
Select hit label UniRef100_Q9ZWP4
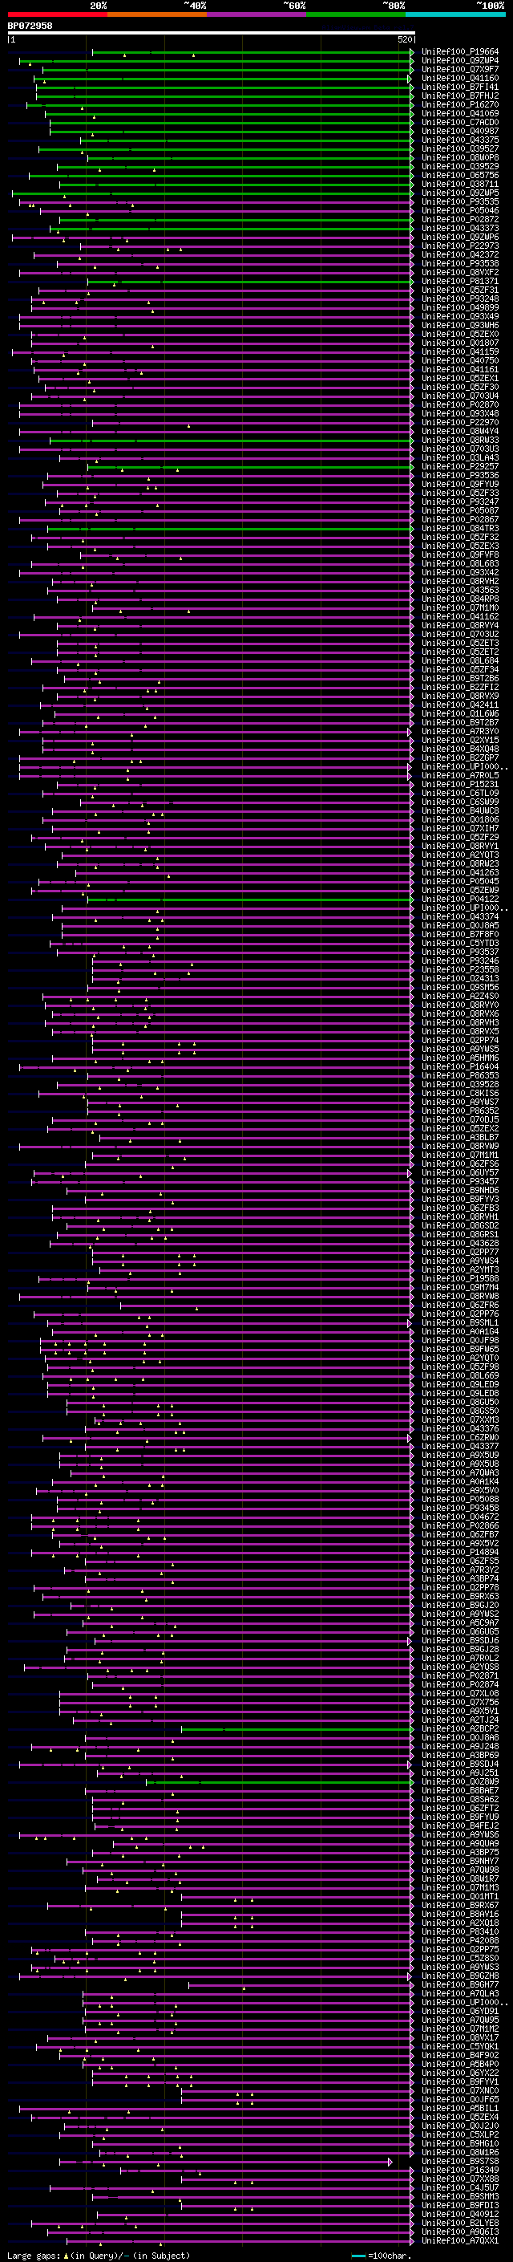click(x=459, y=61)
